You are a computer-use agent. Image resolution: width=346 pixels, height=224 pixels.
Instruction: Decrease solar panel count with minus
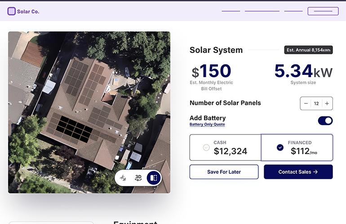[x=306, y=103]
